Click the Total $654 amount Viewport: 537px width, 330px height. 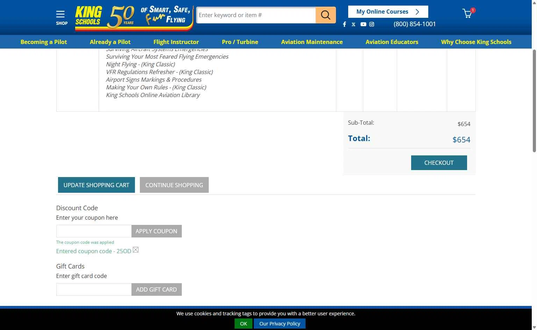[x=461, y=140]
